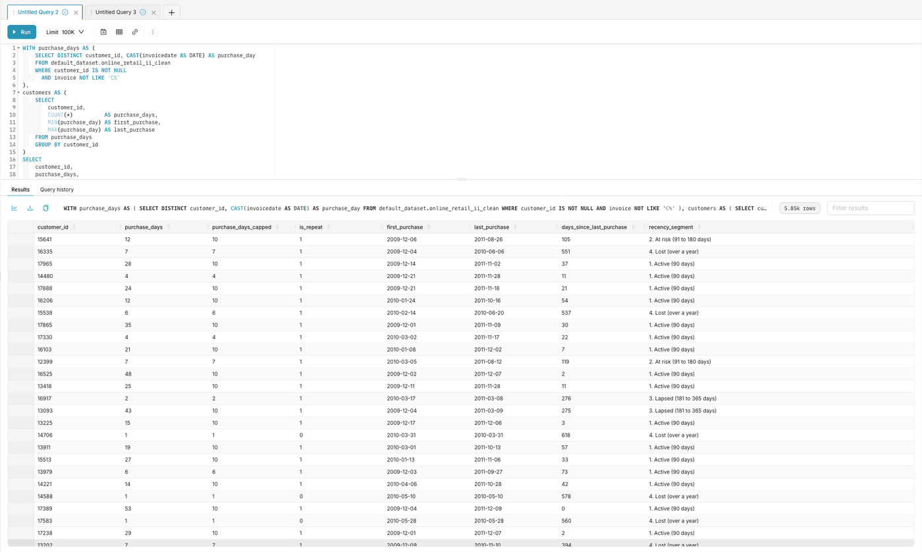The image size is (922, 552).
Task: Collapse the code fold at line 1
Action: point(18,48)
